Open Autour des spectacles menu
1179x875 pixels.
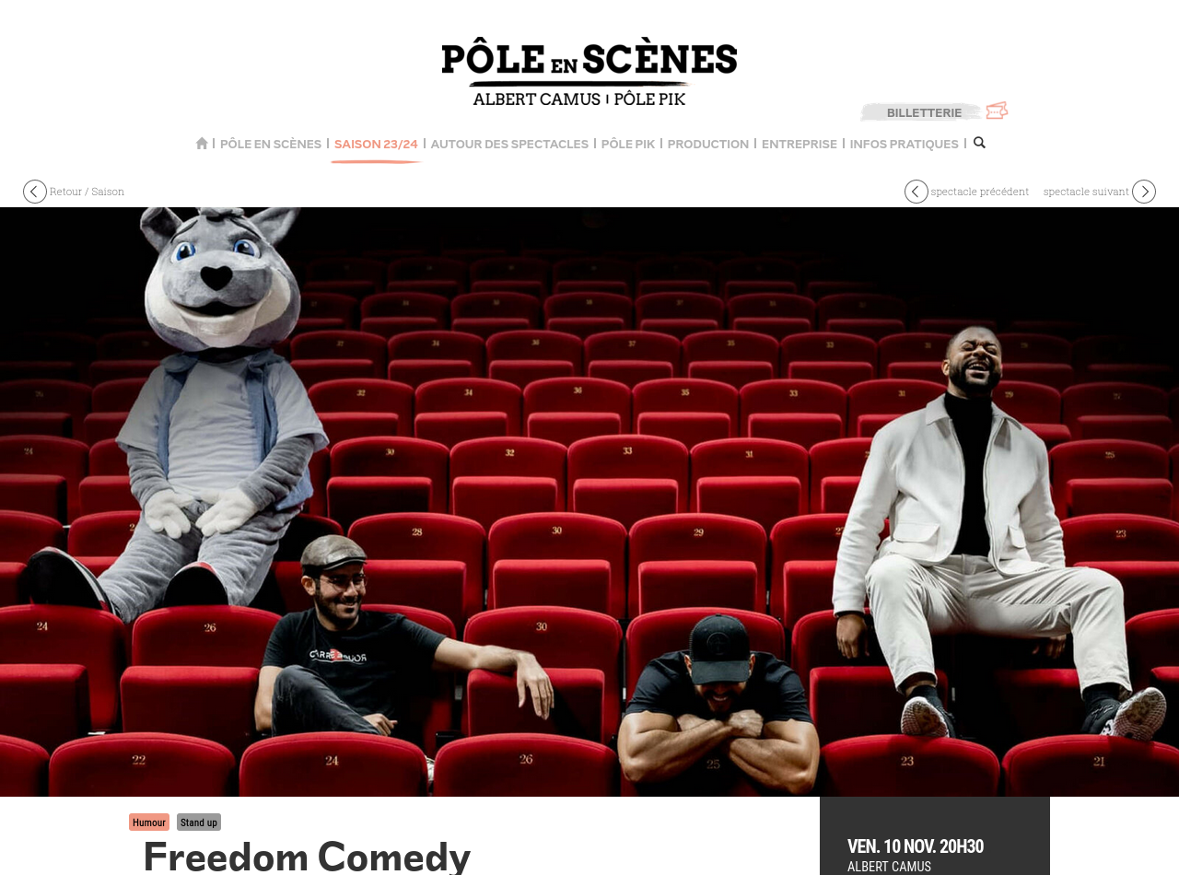click(509, 144)
